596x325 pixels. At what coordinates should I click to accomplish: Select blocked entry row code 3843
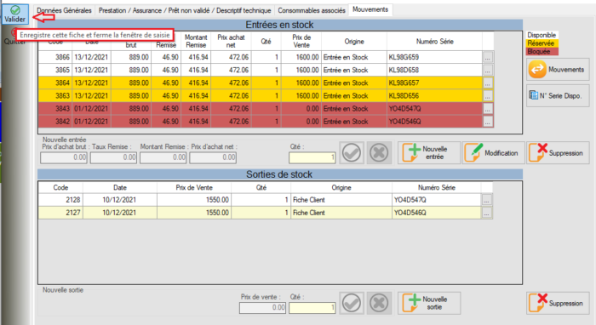(266, 109)
